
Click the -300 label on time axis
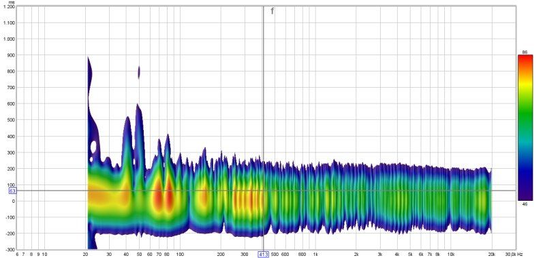point(10,249)
